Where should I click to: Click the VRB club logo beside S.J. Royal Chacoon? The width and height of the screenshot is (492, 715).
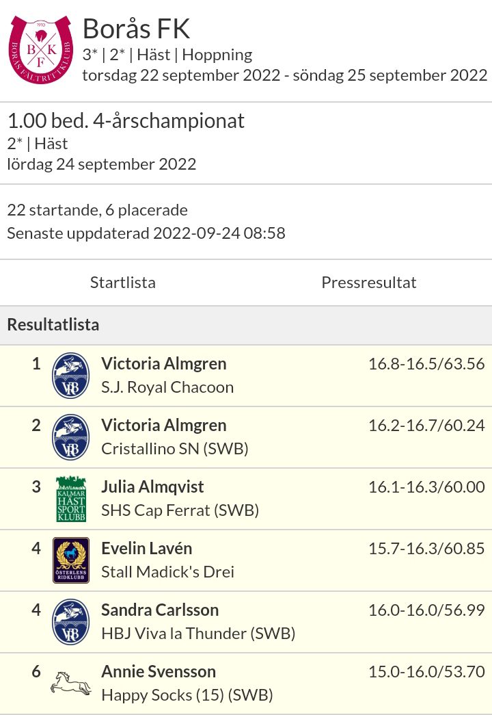pyautogui.click(x=70, y=375)
